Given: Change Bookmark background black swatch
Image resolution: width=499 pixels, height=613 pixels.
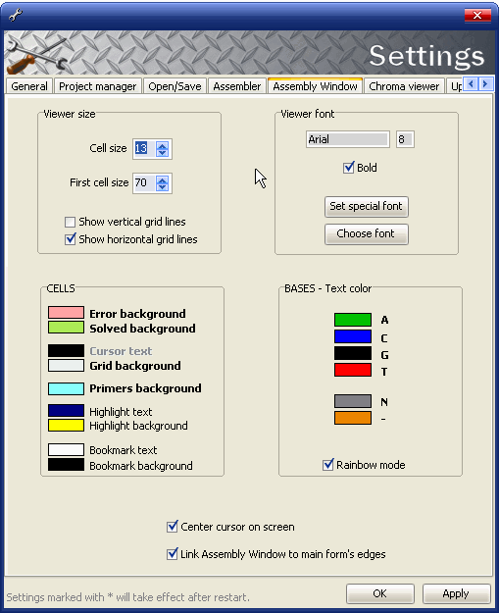Looking at the screenshot, I should tap(66, 465).
